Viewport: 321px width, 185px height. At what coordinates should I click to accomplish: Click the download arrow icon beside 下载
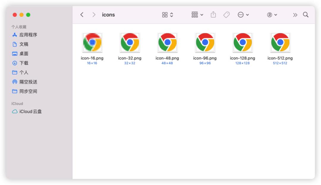[x=15, y=63]
